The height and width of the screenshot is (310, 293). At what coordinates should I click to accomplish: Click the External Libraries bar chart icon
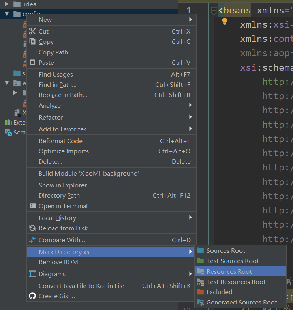8,122
